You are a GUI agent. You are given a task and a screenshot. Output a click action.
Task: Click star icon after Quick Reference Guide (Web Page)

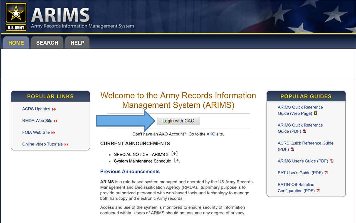pos(315,113)
